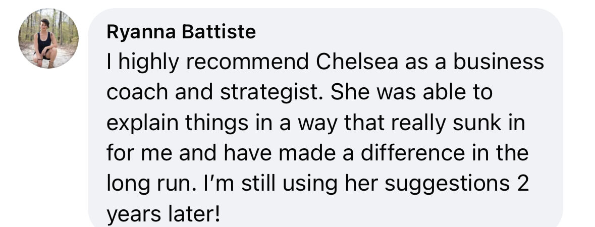Click the word 'difference' in the comment
Screen dimensions: 595x227
(412, 153)
